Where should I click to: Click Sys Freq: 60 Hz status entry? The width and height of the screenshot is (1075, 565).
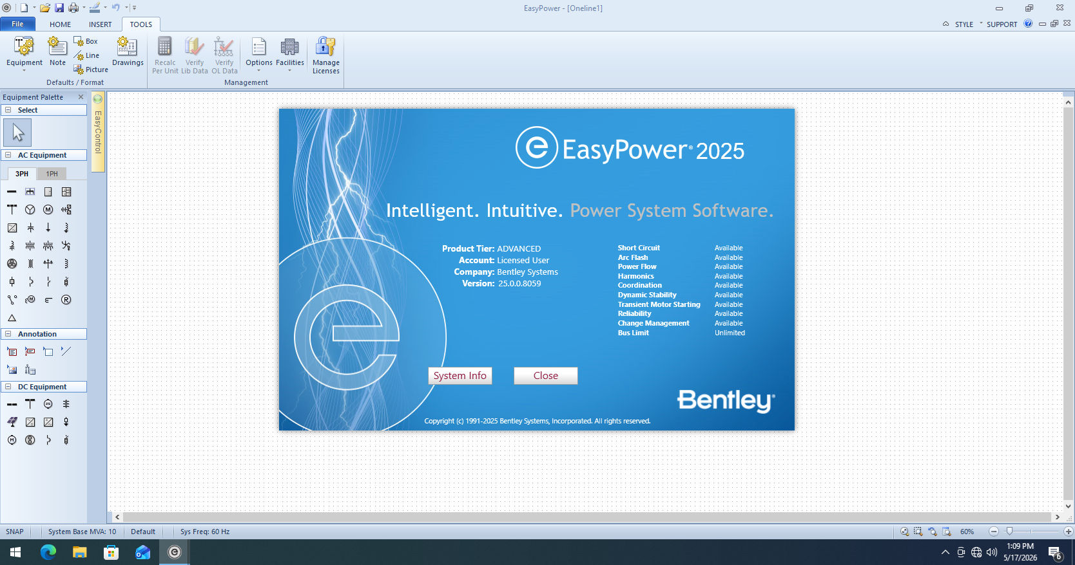(205, 532)
